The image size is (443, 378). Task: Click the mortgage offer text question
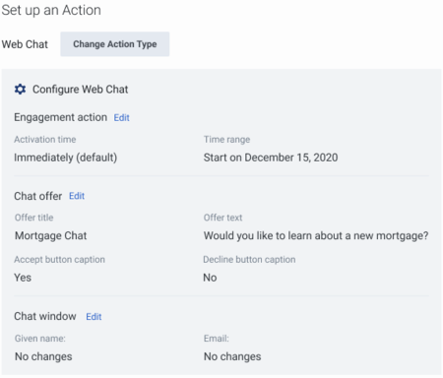coord(316,235)
